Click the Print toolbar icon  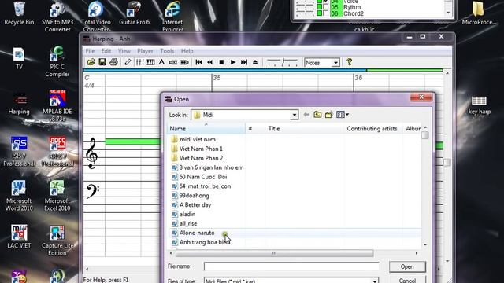point(113,62)
